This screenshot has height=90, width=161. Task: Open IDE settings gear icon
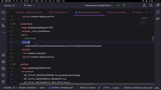point(157,5)
